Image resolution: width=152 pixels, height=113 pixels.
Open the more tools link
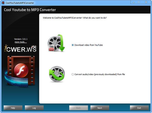(21, 42)
